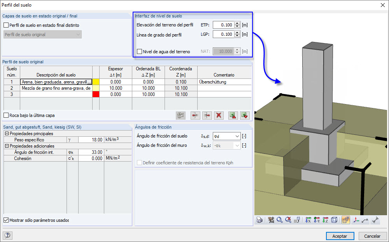Show the view in -Y direction
The image size is (389, 242).
(317, 220)
